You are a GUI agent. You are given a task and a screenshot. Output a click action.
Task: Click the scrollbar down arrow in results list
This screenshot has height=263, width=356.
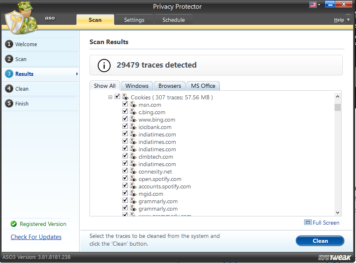point(337,211)
